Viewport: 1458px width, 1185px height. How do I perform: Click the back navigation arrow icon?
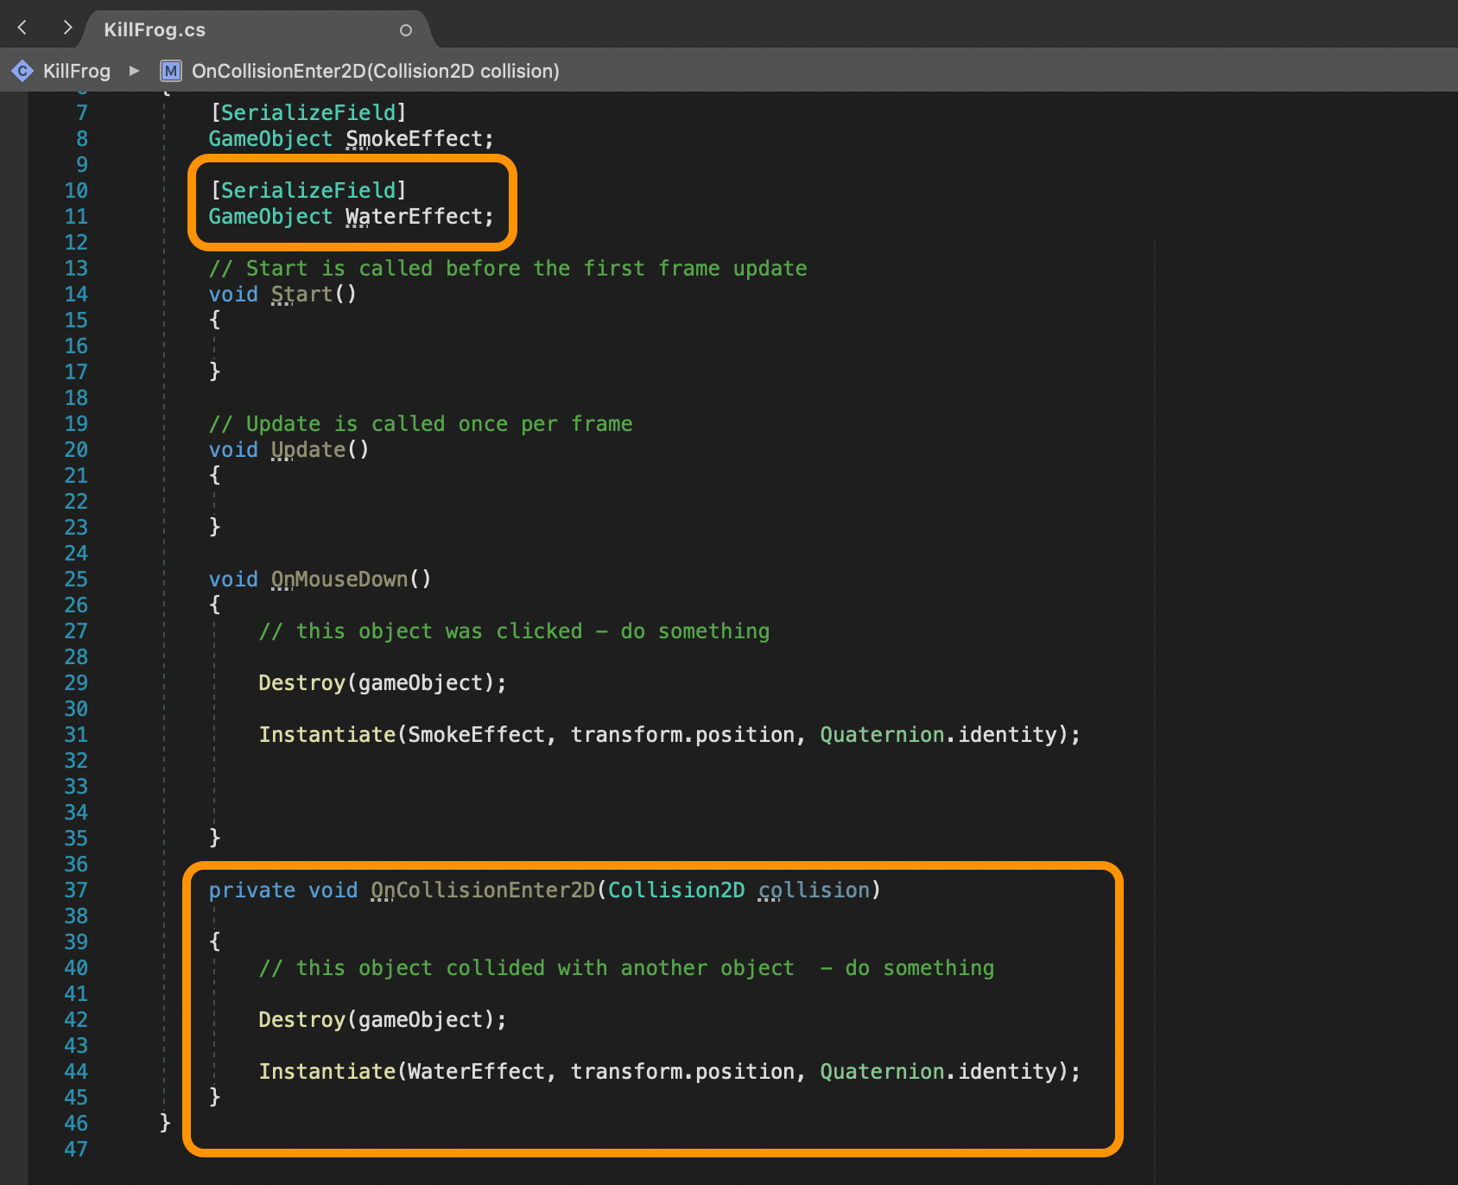[x=22, y=27]
